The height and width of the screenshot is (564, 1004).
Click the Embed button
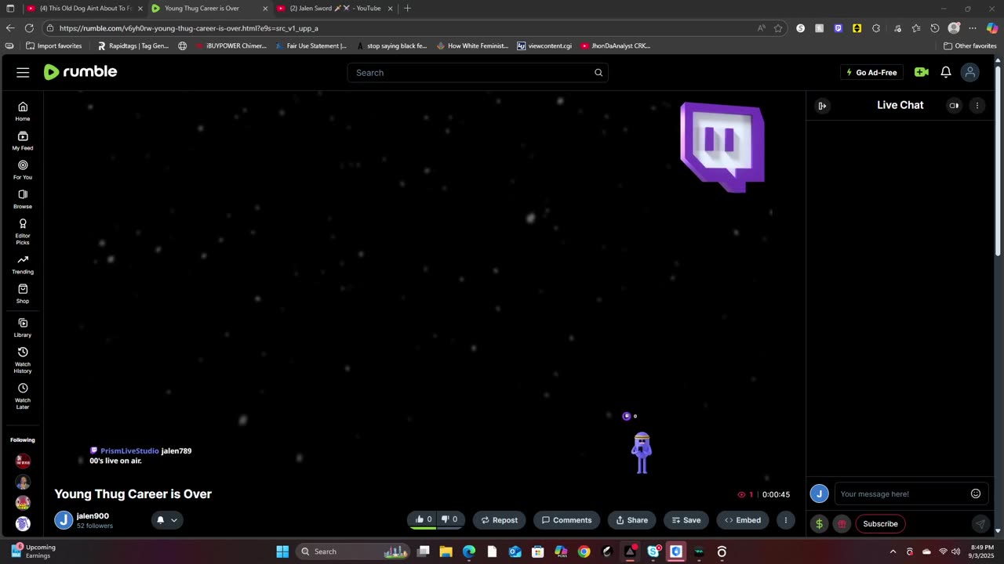(743, 520)
